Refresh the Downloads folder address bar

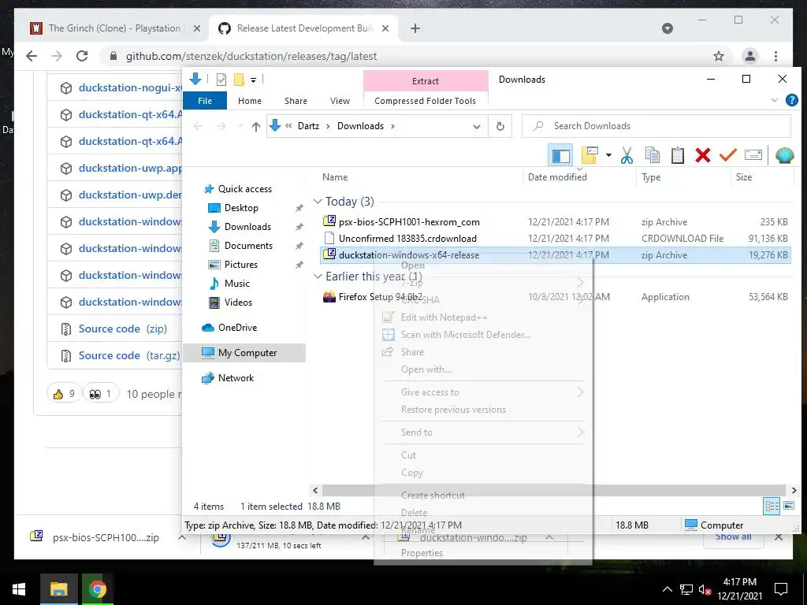(500, 126)
